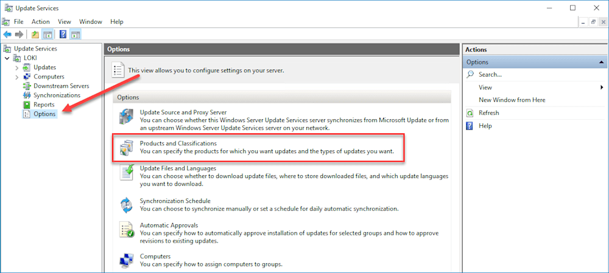Click the inner MDI restore button
Viewport: 609px width, 273px height.
593,22
